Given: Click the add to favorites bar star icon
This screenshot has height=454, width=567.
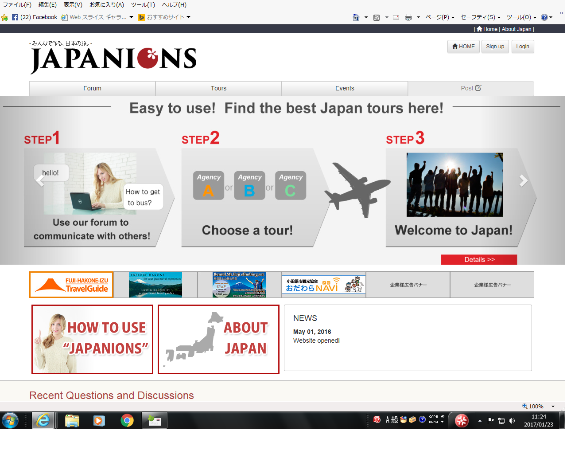Looking at the screenshot, I should click(4, 17).
